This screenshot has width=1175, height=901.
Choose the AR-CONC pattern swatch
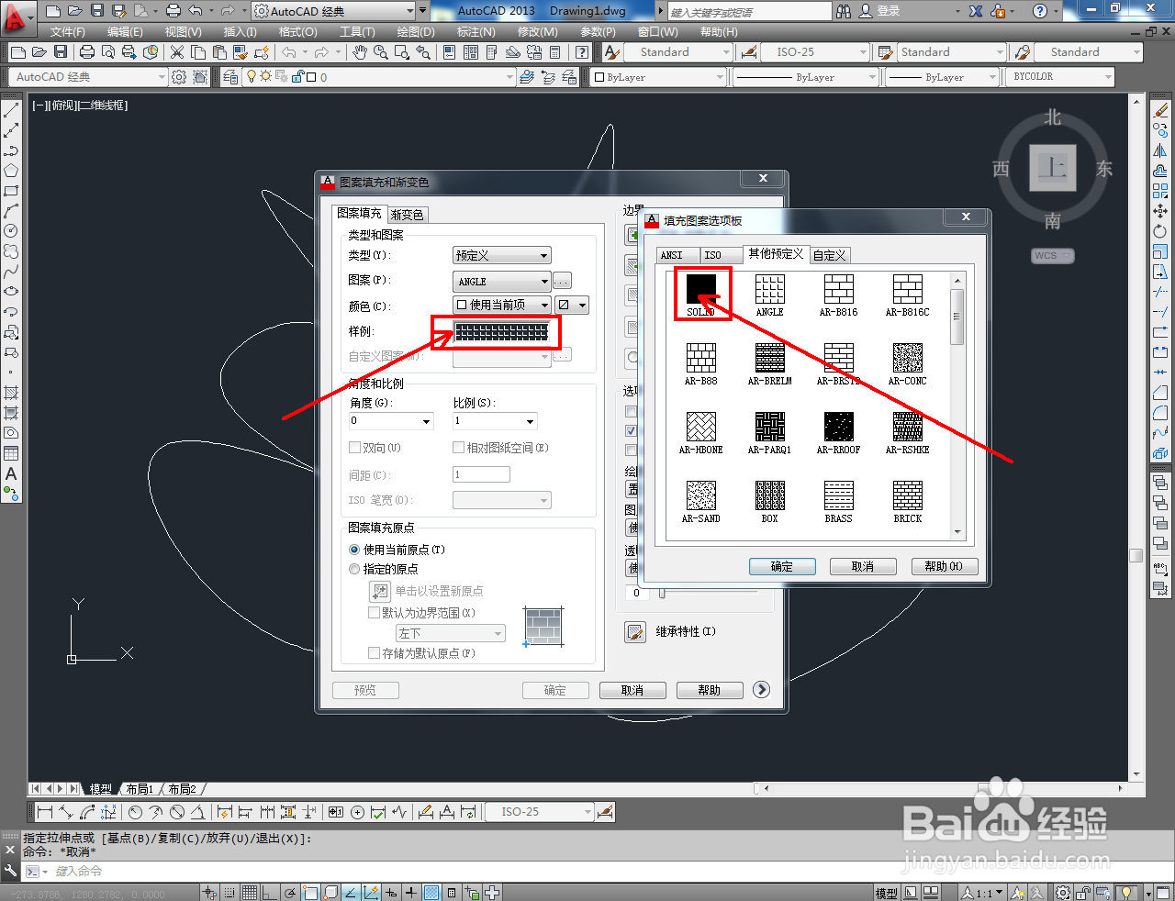pyautogui.click(x=907, y=358)
